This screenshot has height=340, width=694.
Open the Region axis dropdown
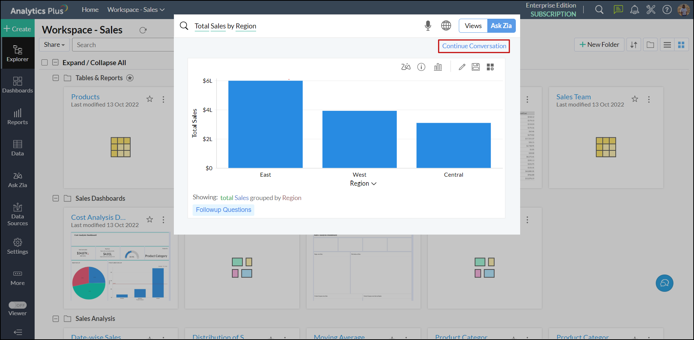coord(363,183)
